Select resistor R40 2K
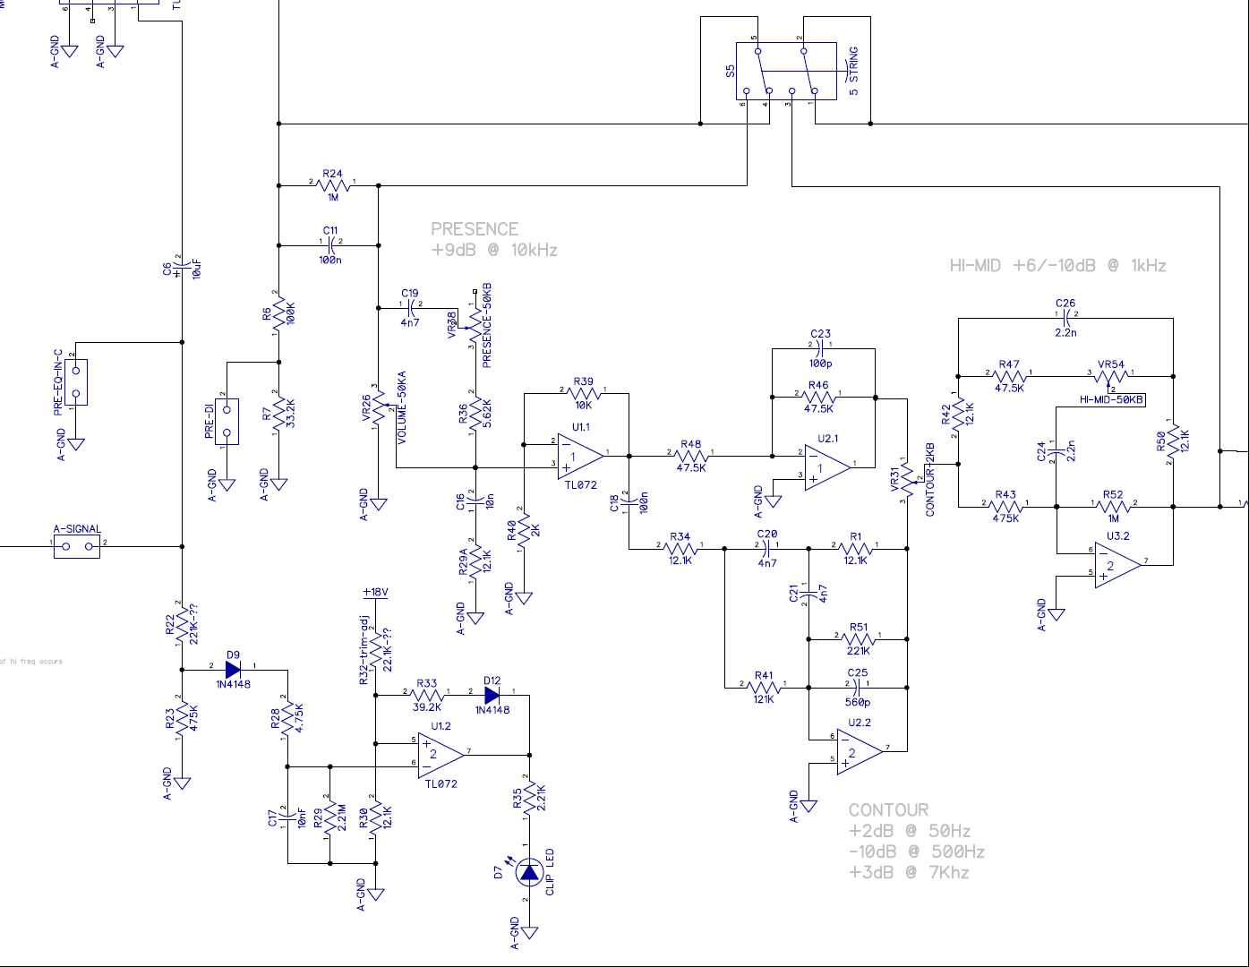 524,531
